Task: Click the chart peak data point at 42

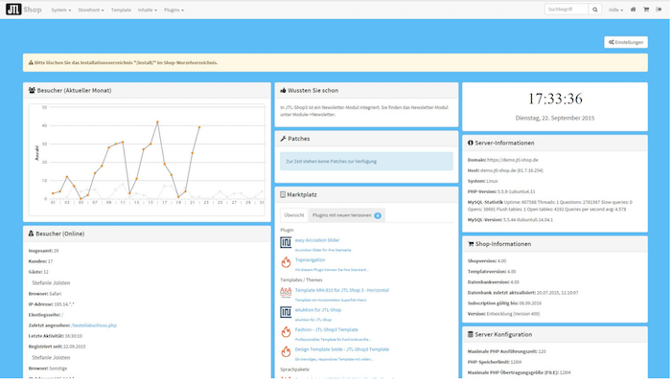Action: [157, 122]
